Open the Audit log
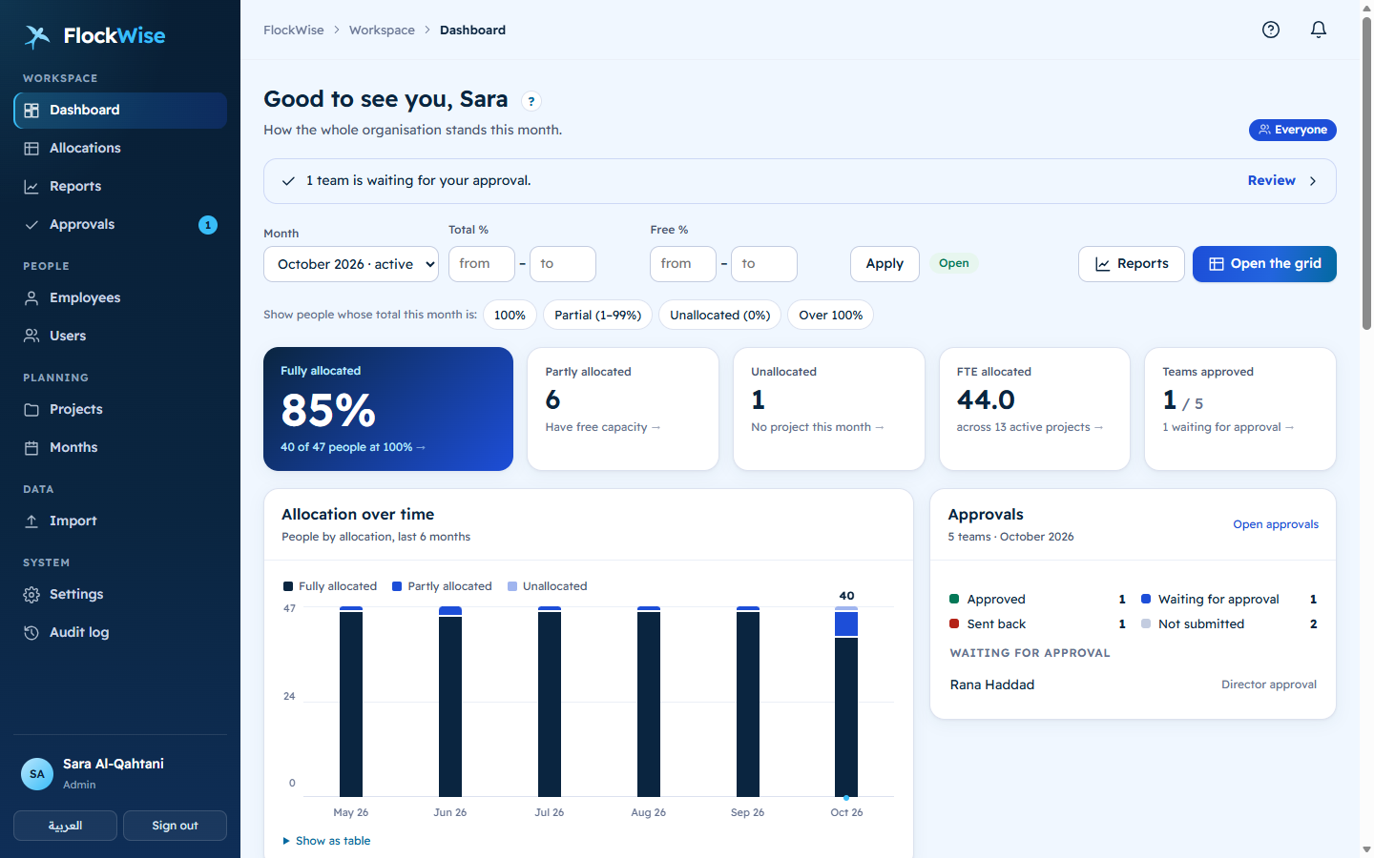The width and height of the screenshot is (1374, 858). [x=120, y=633]
